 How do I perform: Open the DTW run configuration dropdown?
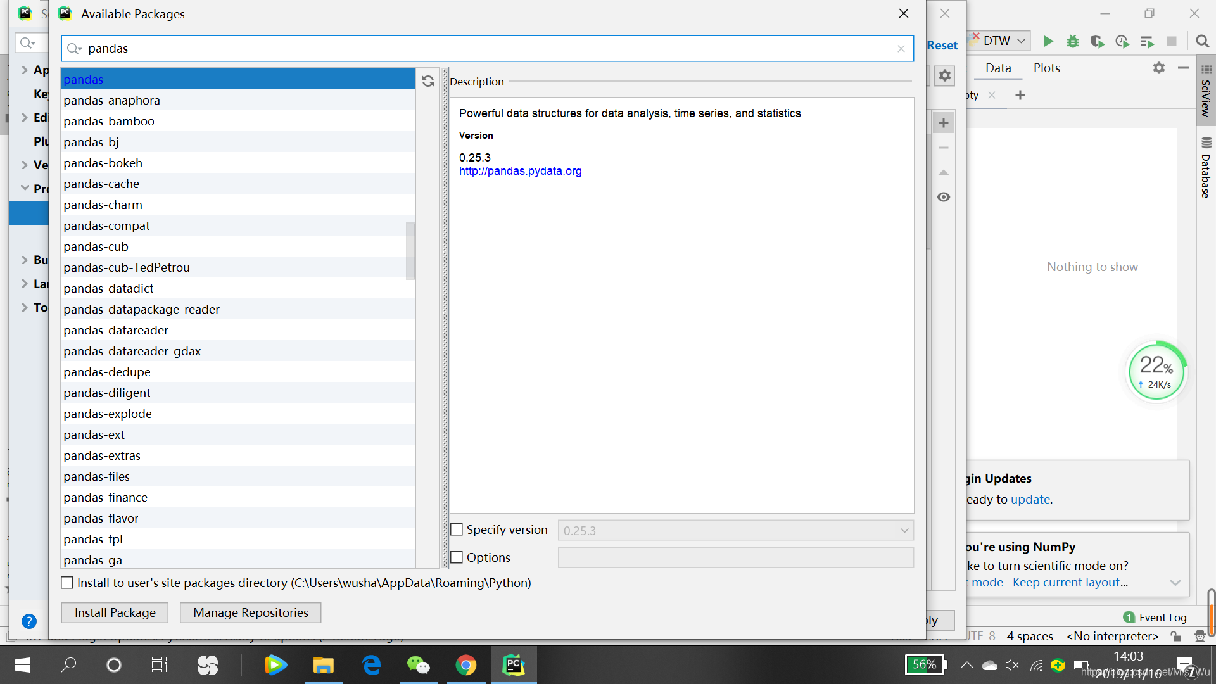click(x=1021, y=41)
